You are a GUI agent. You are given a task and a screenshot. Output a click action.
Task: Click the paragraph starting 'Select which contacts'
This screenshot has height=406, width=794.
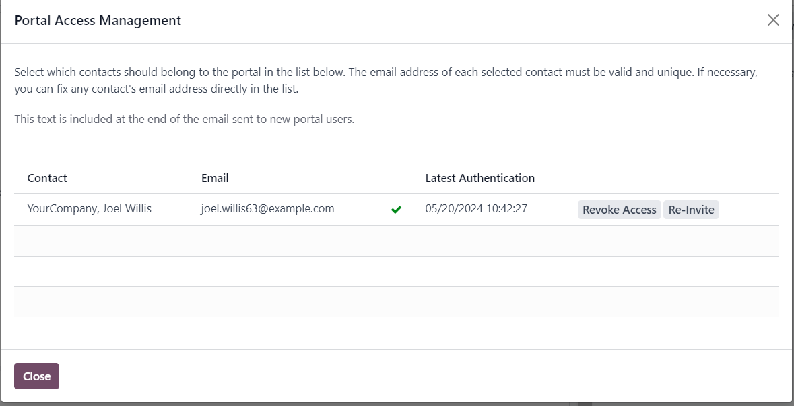[x=386, y=81]
